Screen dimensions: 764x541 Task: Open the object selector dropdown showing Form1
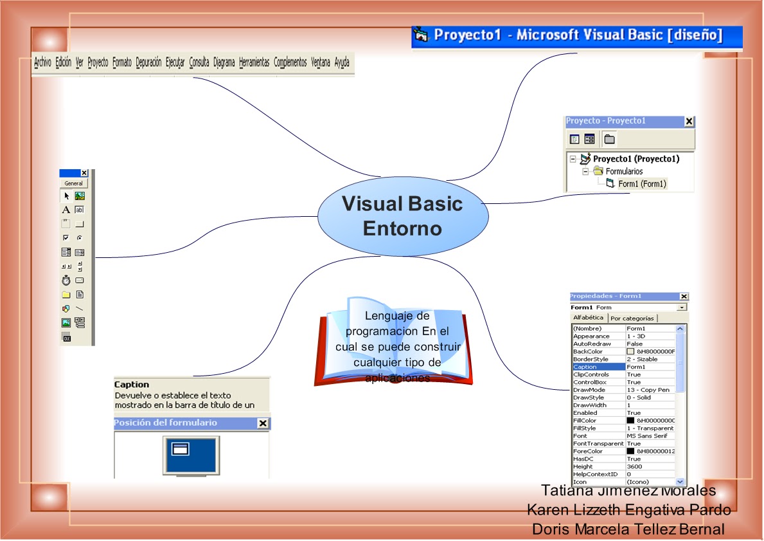(x=680, y=307)
